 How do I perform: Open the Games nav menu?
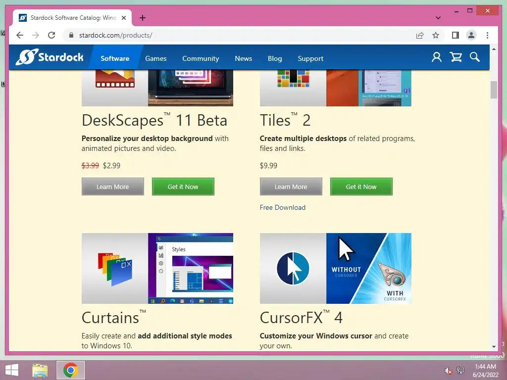[x=156, y=58]
